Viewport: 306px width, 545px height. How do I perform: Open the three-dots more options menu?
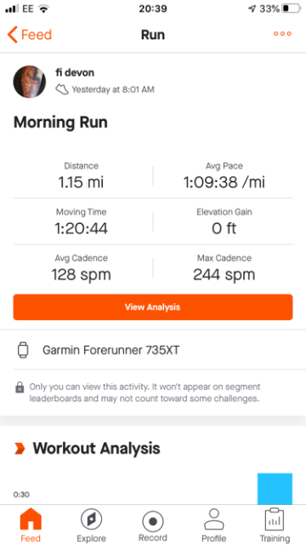282,34
